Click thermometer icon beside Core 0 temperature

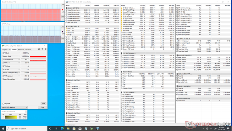pyautogui.click(x=66, y=82)
